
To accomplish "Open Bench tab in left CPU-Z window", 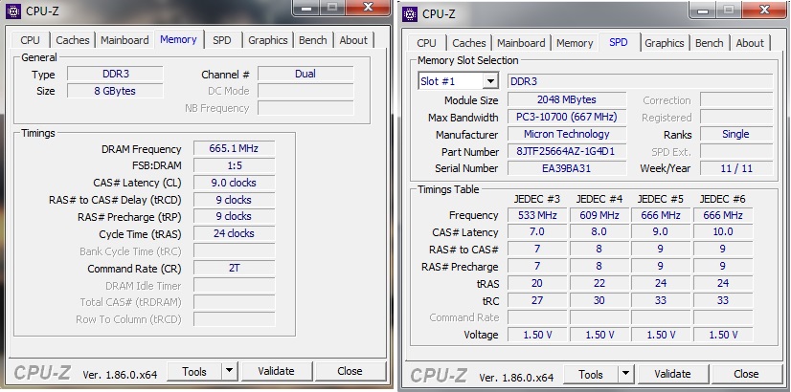I will (313, 40).
